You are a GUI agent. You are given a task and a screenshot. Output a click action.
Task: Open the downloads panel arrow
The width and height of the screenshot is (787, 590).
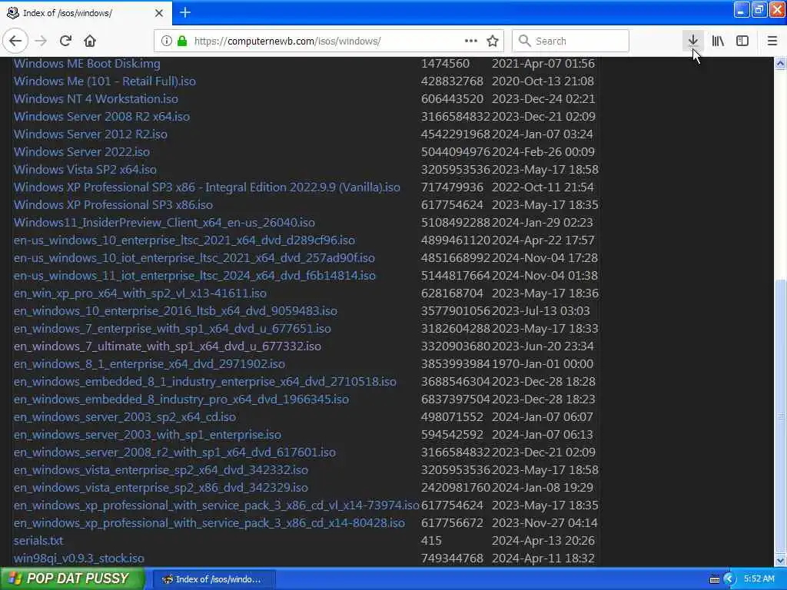[692, 41]
